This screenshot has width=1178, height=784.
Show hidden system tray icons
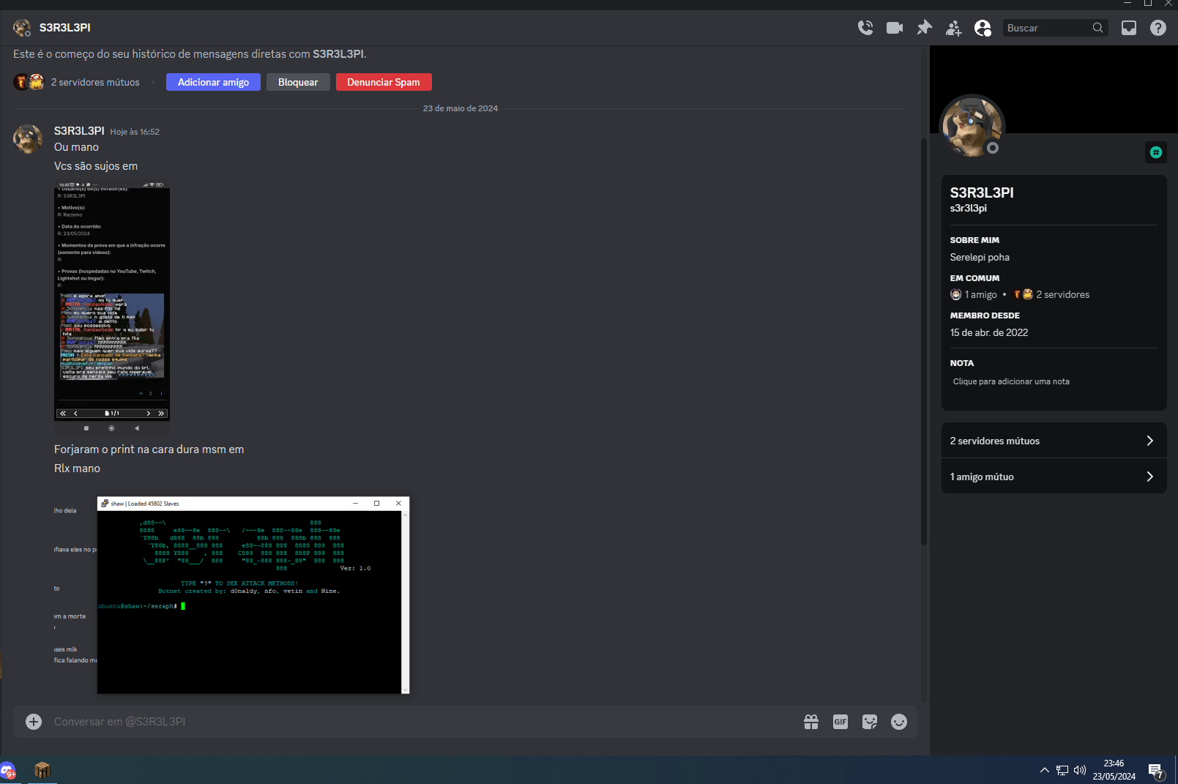pyautogui.click(x=1044, y=770)
